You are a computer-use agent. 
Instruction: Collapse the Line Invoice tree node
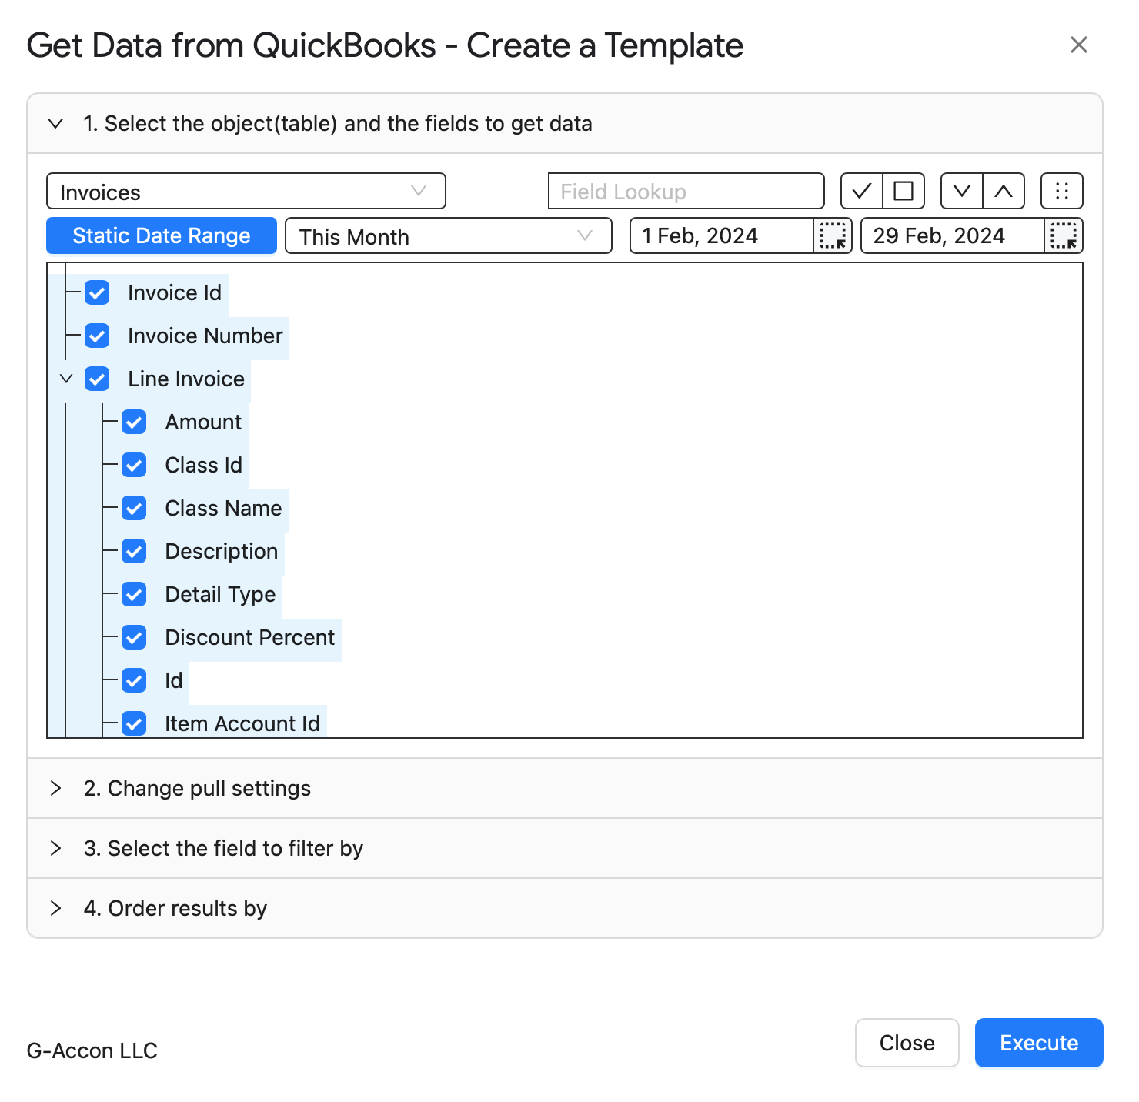tap(66, 379)
